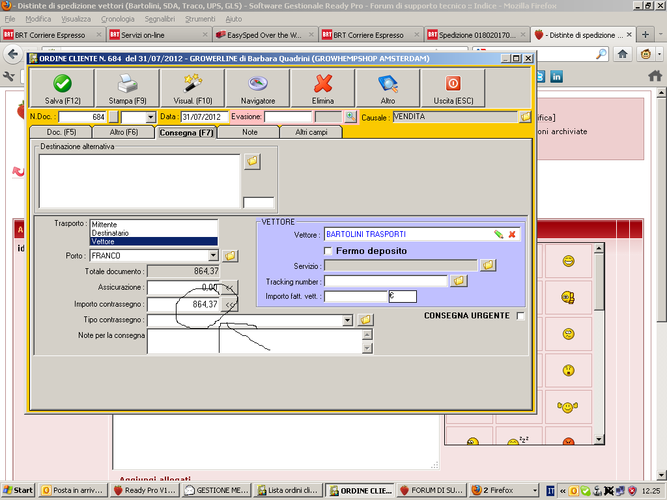Open a new Firefox tab with plus button
Screen dimensions: 667x500
coord(646,35)
